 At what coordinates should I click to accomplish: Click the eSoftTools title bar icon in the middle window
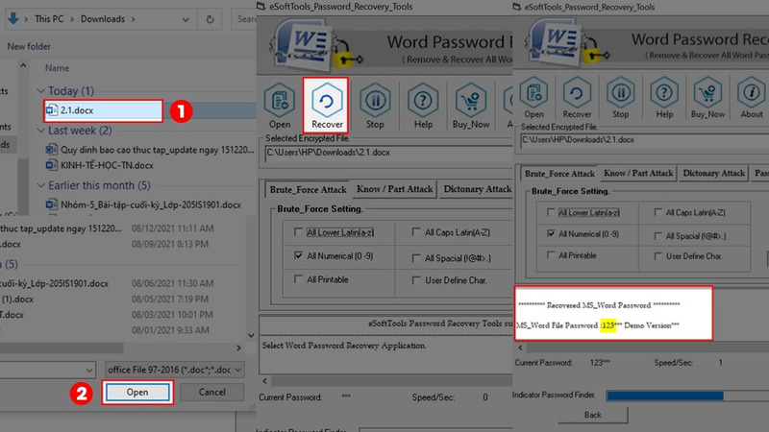click(x=260, y=7)
